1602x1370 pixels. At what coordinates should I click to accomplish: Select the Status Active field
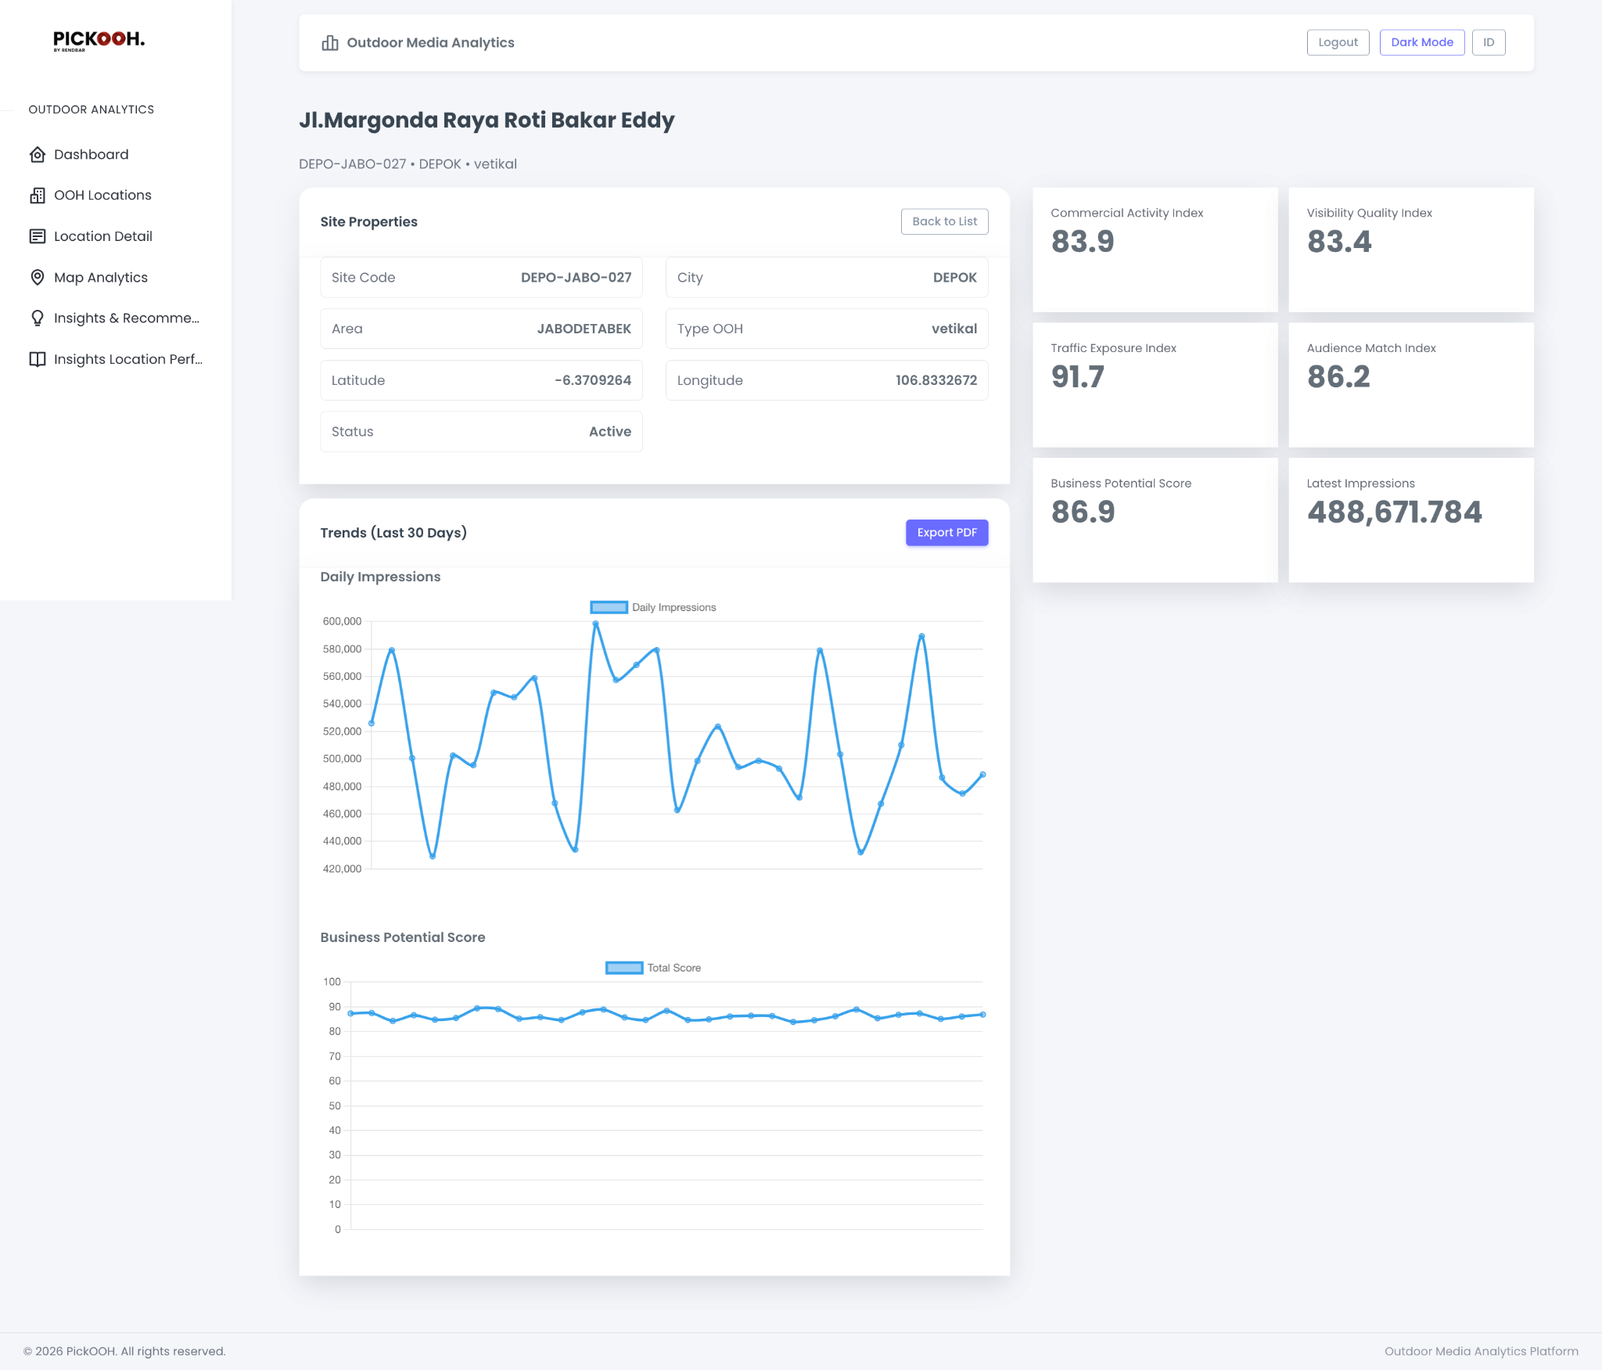480,431
